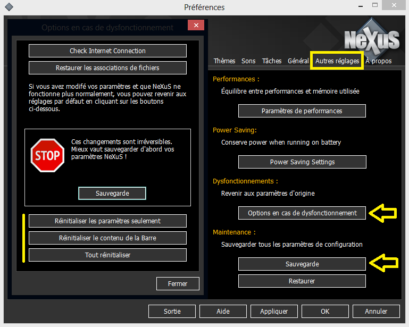Click Restaurer les associations de fichiers
Image resolution: width=409 pixels, height=327 pixels.
coord(107,68)
